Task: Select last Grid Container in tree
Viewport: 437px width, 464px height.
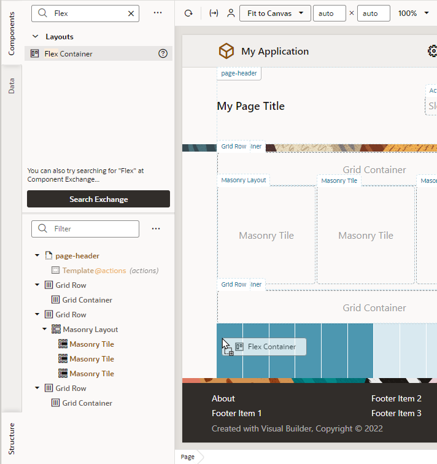Action: coord(87,403)
